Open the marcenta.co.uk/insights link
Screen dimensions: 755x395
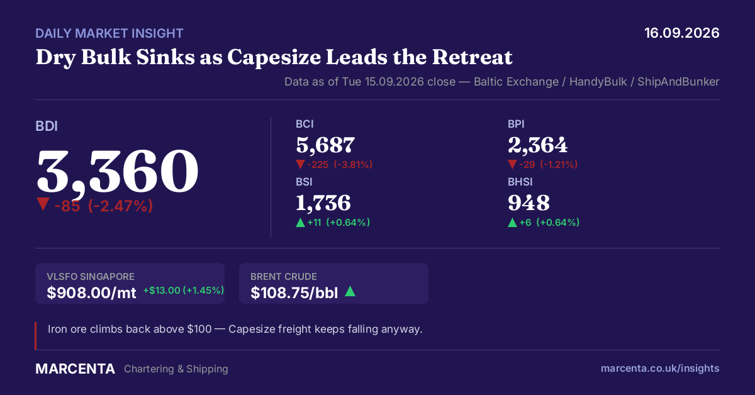660,369
